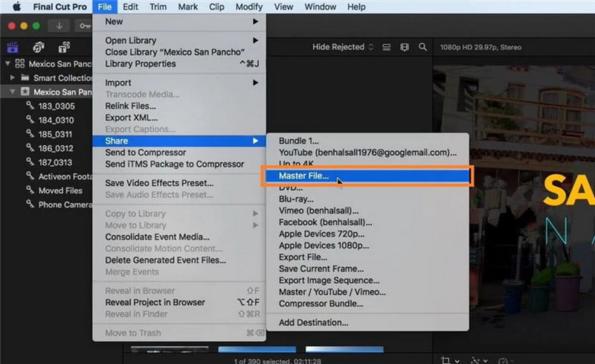Collapse the Mexico San Pancho library triangle
Image resolution: width=595 pixels, height=364 pixels.
[7, 63]
